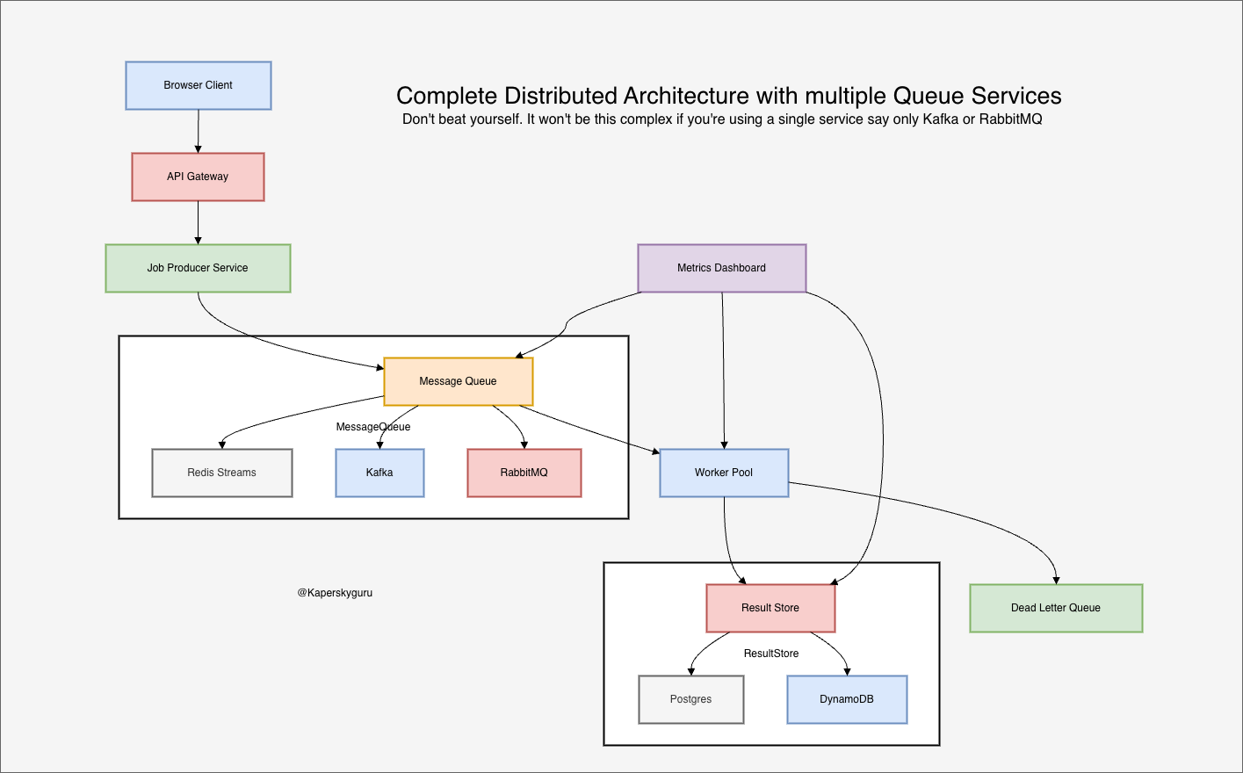Select the Browser Client node
Viewport: 1243px width, 773px height.
(x=199, y=85)
